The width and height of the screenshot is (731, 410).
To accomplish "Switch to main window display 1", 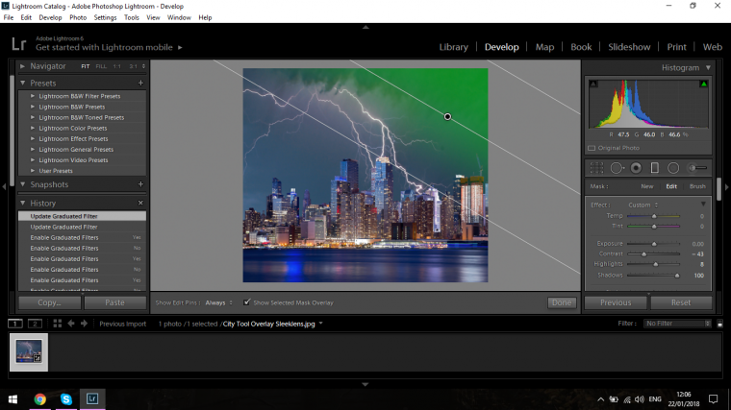I will click(15, 324).
